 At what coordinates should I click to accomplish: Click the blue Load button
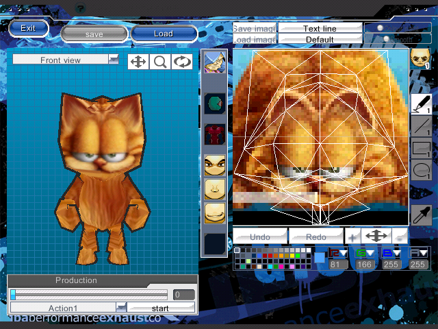[x=164, y=34]
